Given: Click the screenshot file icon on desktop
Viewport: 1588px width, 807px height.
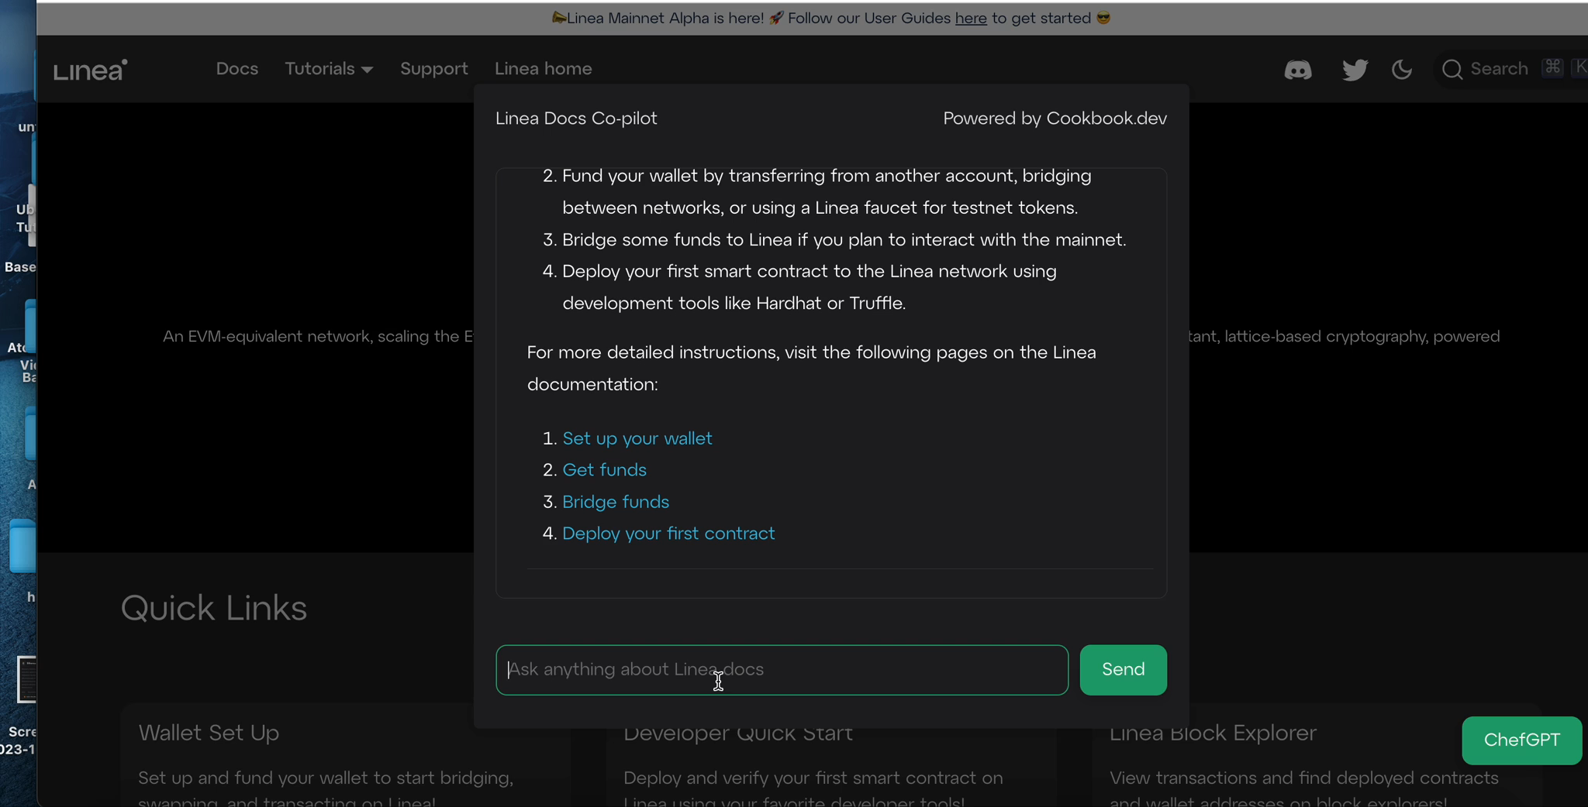Looking at the screenshot, I should point(26,679).
